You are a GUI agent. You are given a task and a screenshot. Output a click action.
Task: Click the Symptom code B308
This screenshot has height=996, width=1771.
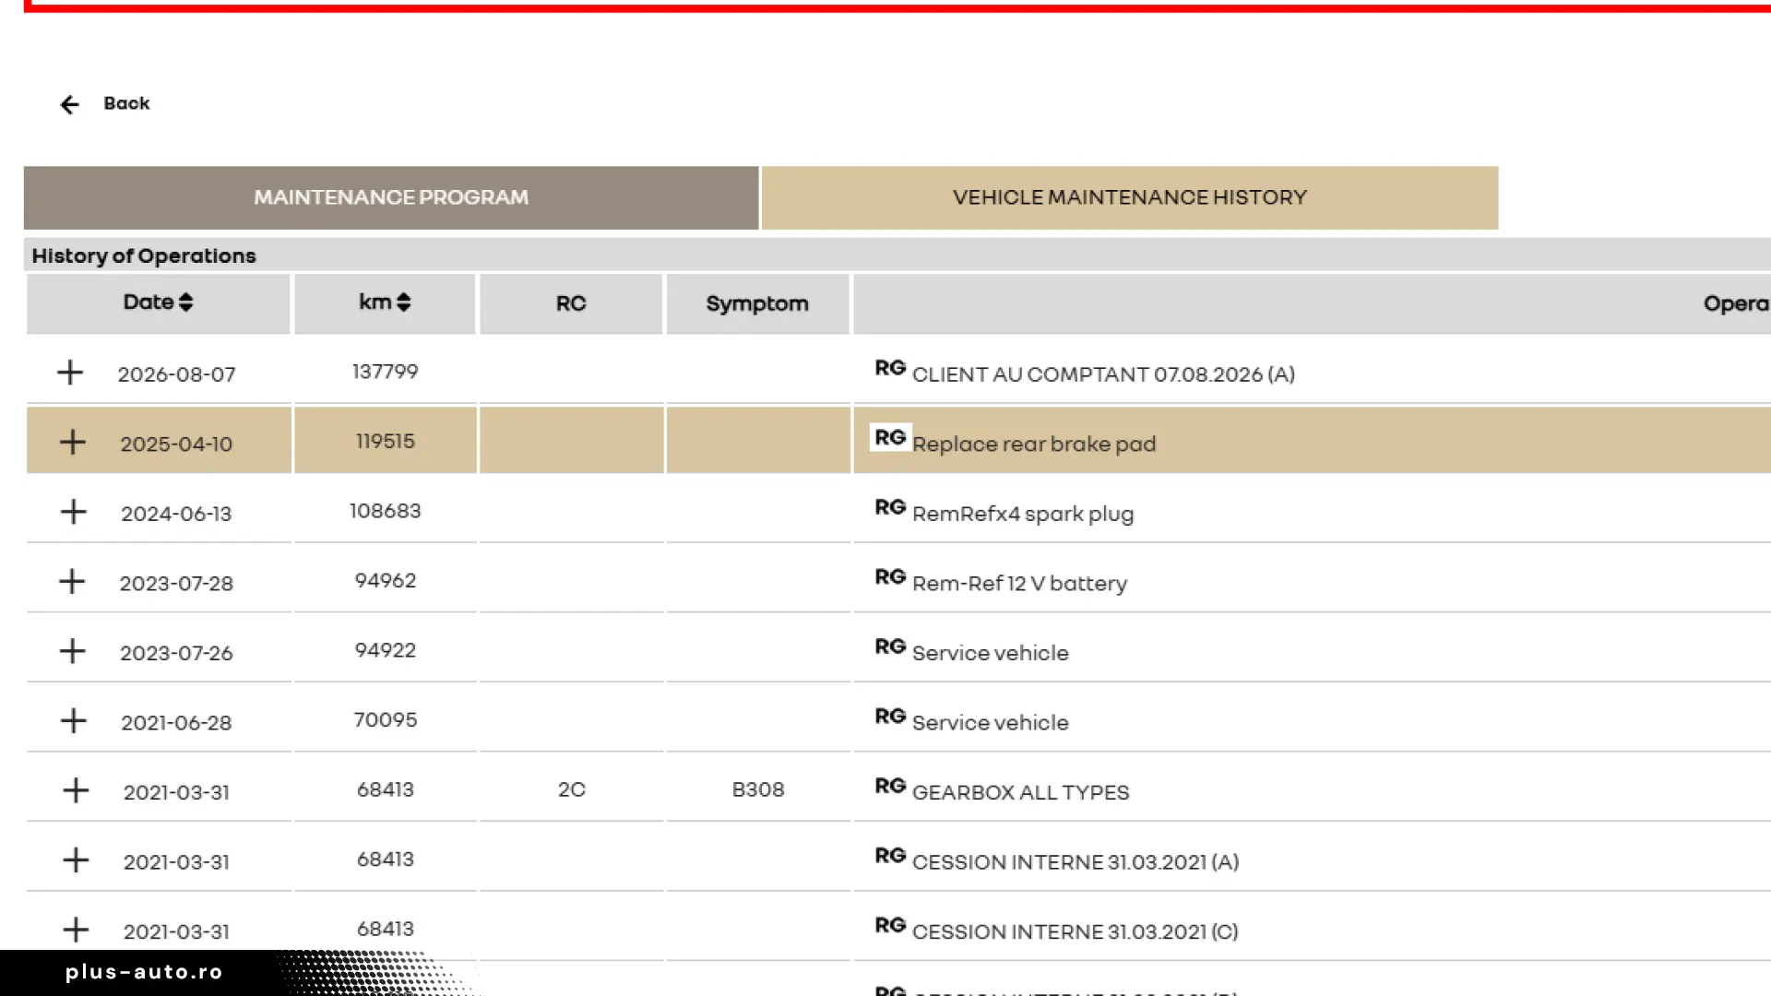757,789
